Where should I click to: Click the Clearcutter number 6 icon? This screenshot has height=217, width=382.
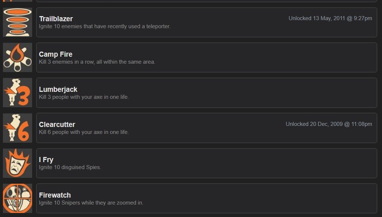coord(17,128)
